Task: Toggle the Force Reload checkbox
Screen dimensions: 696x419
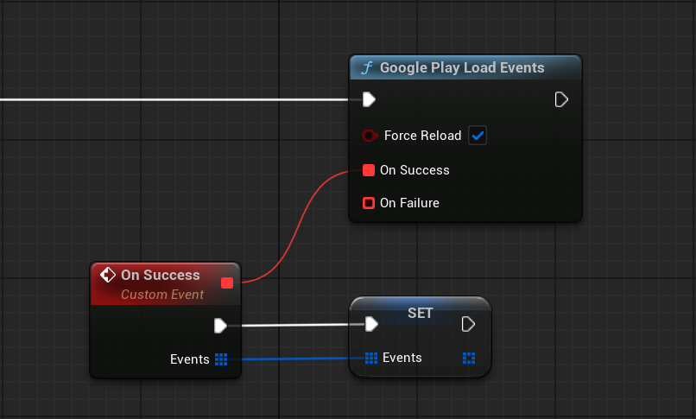Action: [x=478, y=136]
